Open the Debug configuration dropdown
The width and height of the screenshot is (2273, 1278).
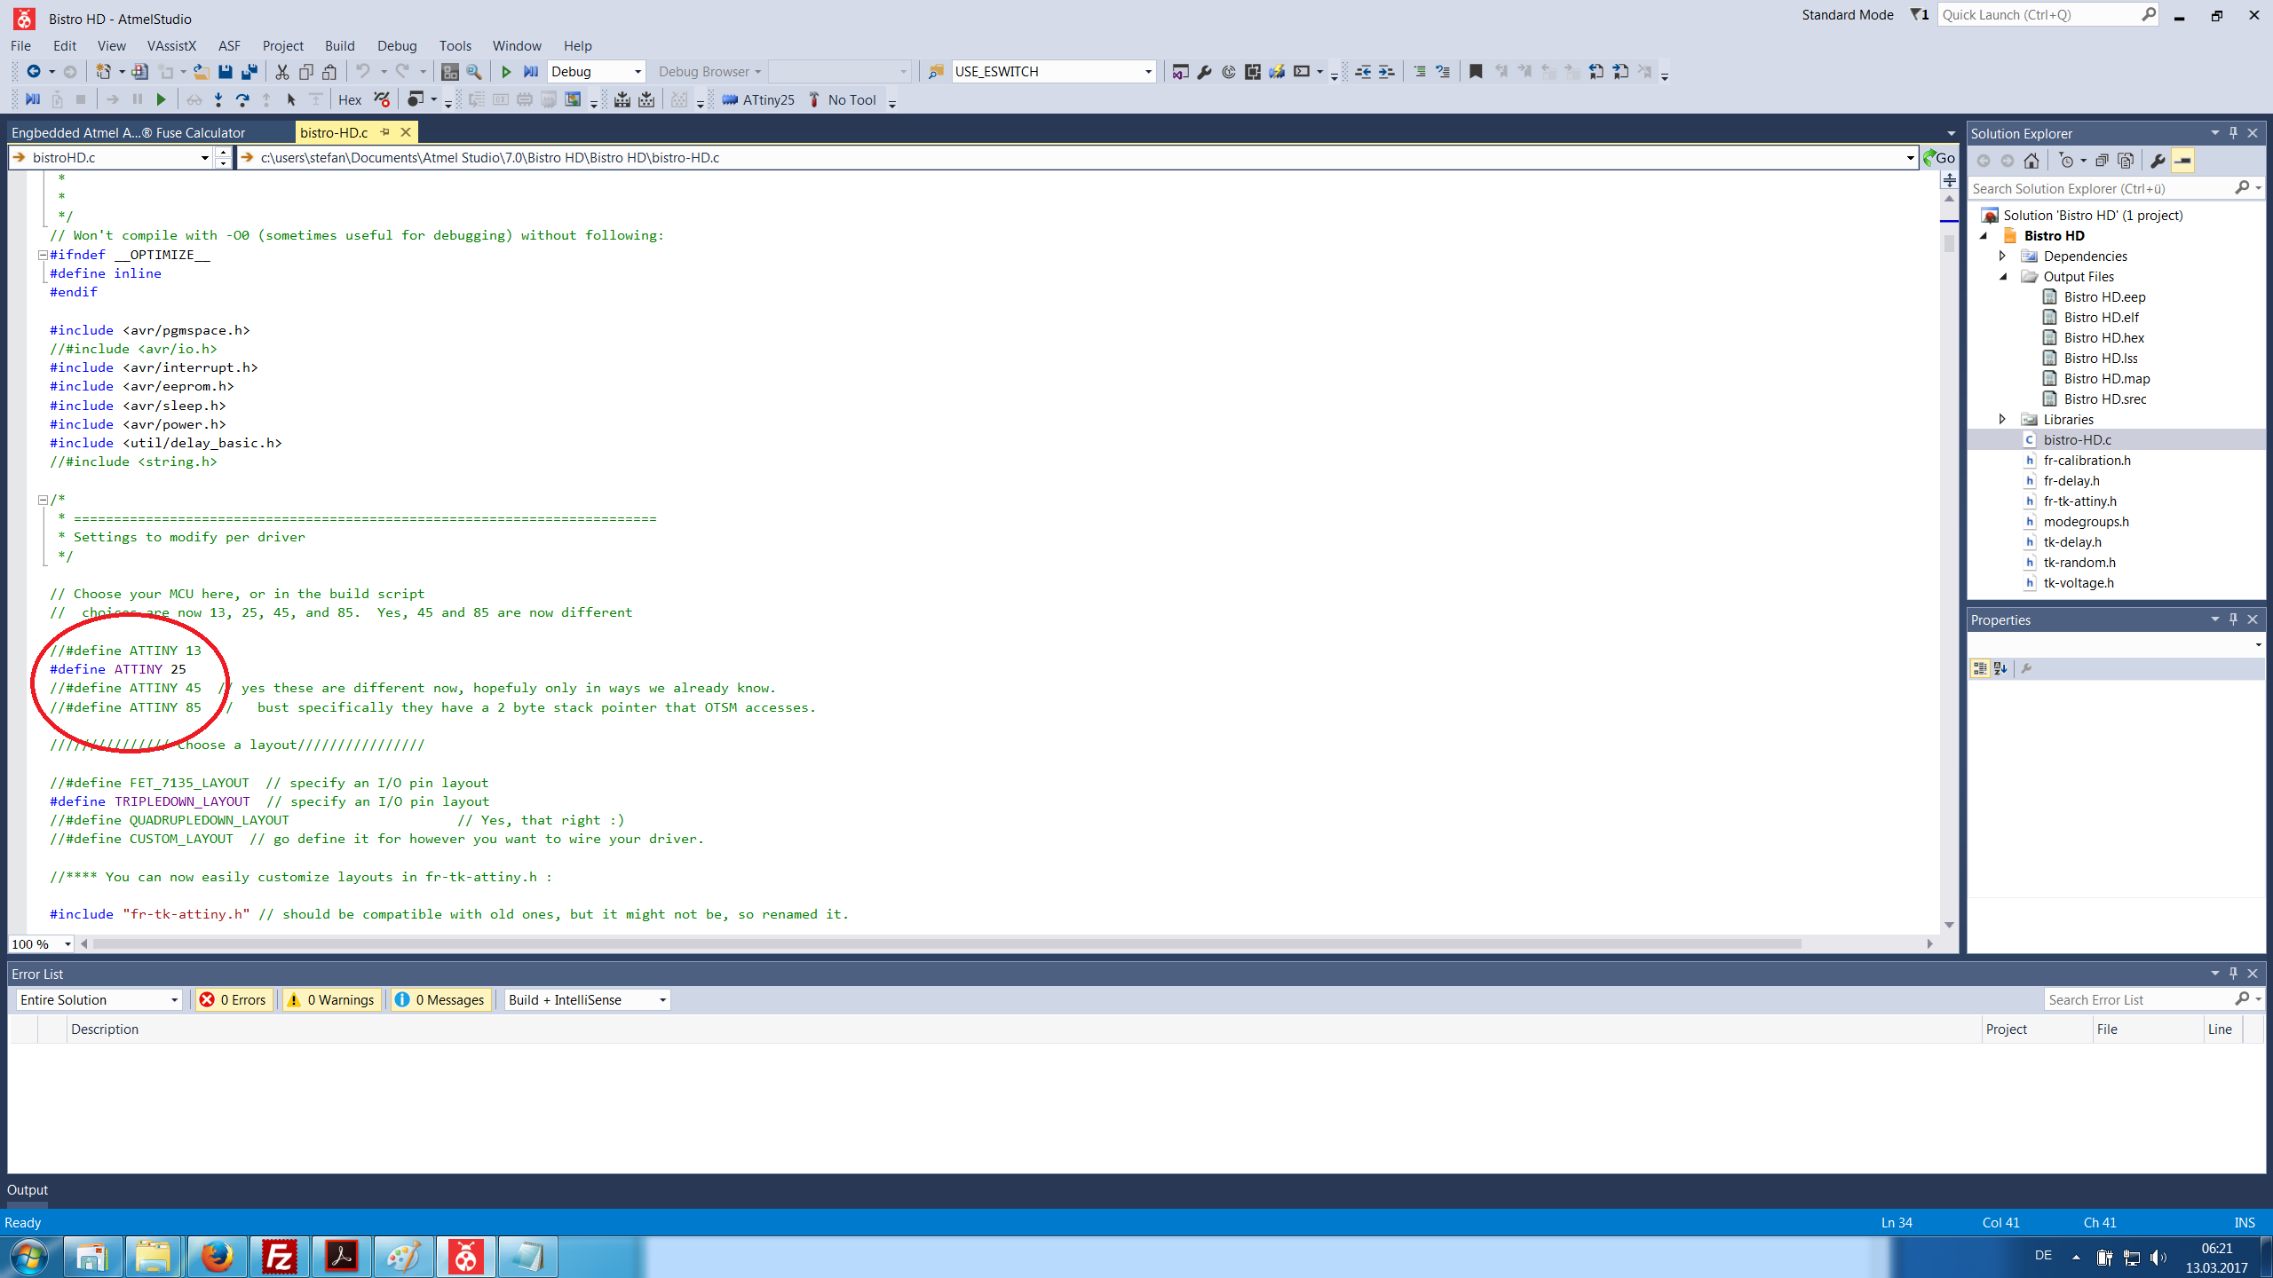[x=638, y=72]
